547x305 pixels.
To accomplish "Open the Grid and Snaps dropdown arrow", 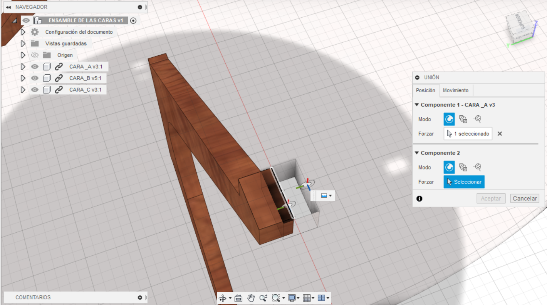I will click(x=313, y=298).
